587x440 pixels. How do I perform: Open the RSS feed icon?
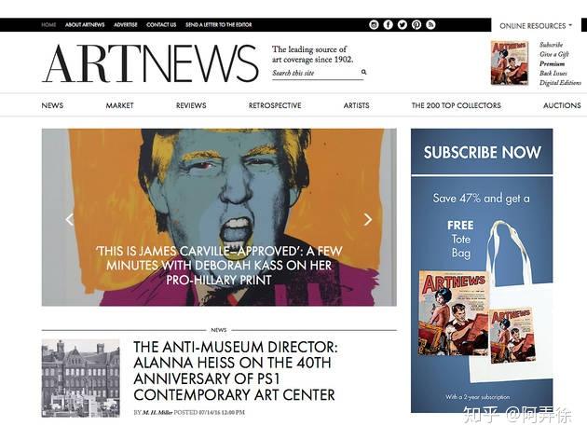430,25
